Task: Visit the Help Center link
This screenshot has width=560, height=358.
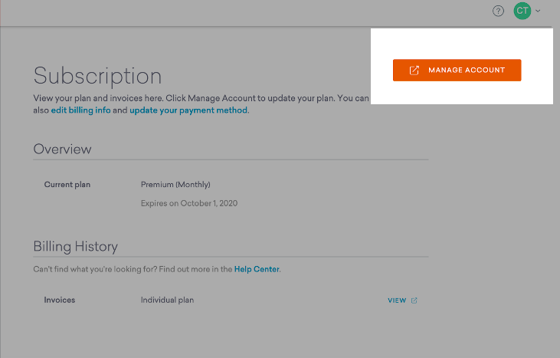Action: [257, 270]
